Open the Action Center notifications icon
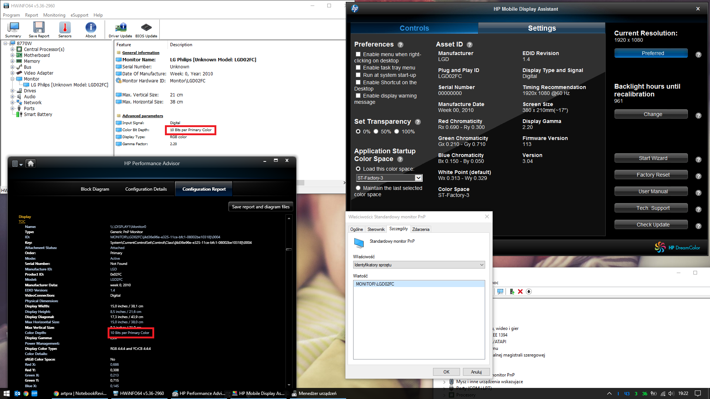 pyautogui.click(x=698, y=393)
